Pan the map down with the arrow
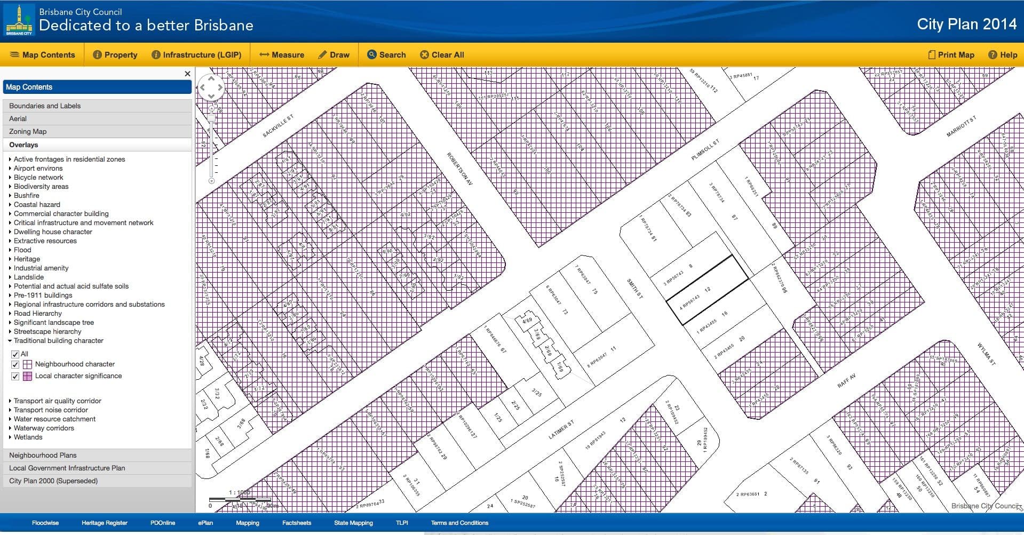Image resolution: width=1024 pixels, height=535 pixels. point(211,97)
